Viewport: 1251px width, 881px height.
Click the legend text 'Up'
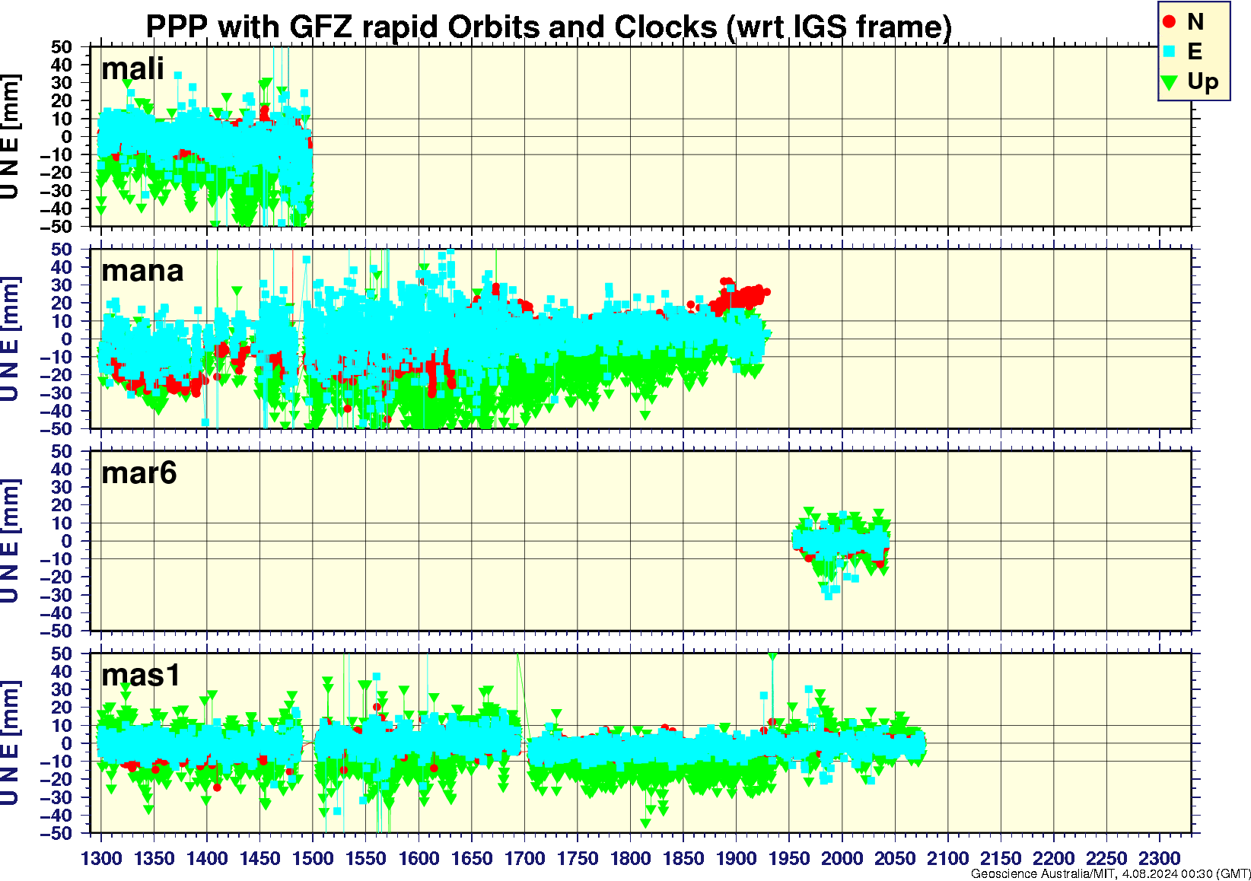tap(1202, 81)
